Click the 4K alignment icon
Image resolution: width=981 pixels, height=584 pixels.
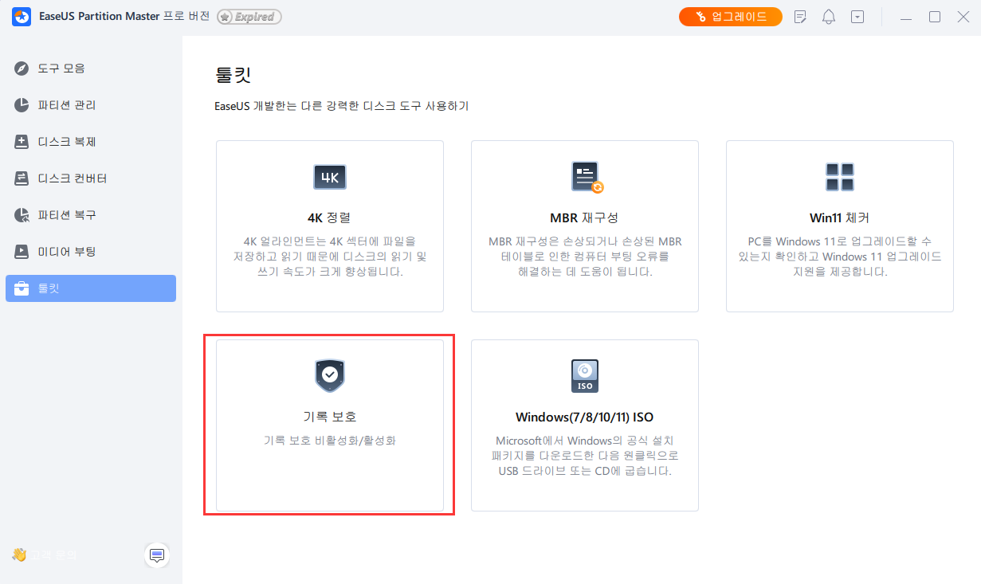coord(330,177)
